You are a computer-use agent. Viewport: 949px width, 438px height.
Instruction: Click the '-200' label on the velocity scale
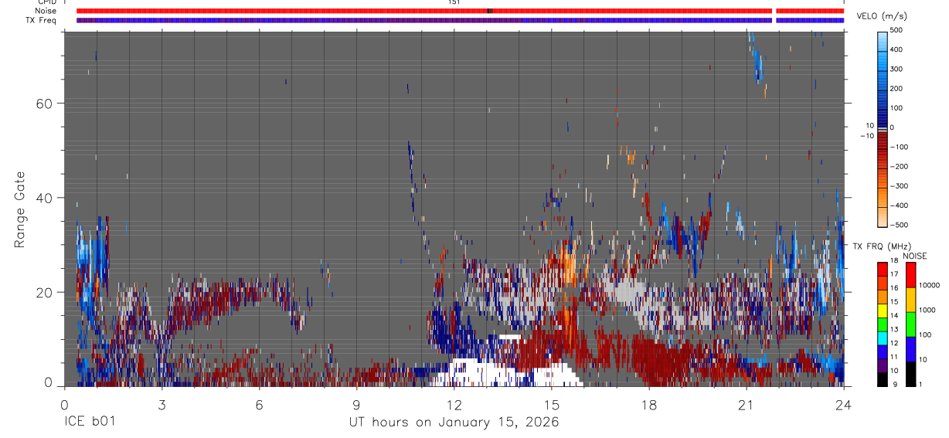(x=900, y=166)
